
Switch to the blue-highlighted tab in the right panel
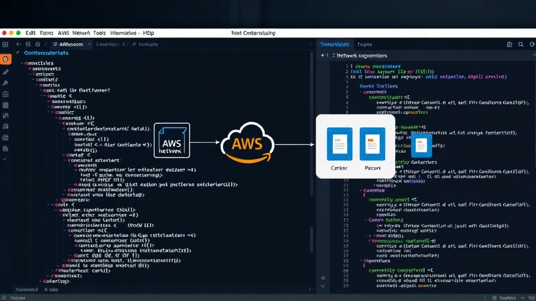pyautogui.click(x=334, y=44)
